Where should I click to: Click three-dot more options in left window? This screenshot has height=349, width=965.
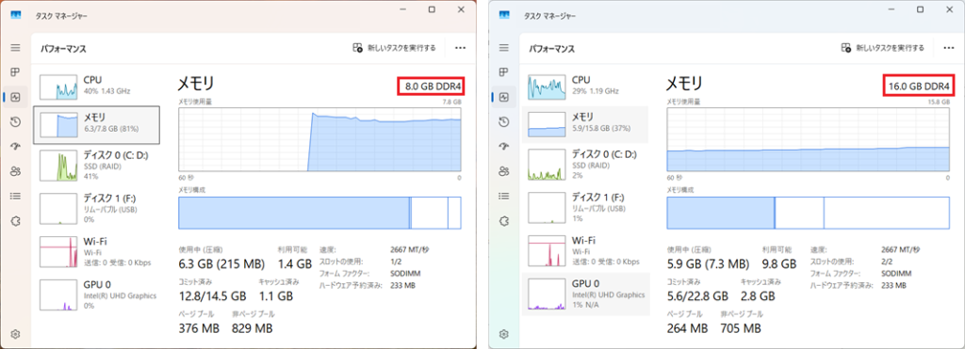(460, 47)
